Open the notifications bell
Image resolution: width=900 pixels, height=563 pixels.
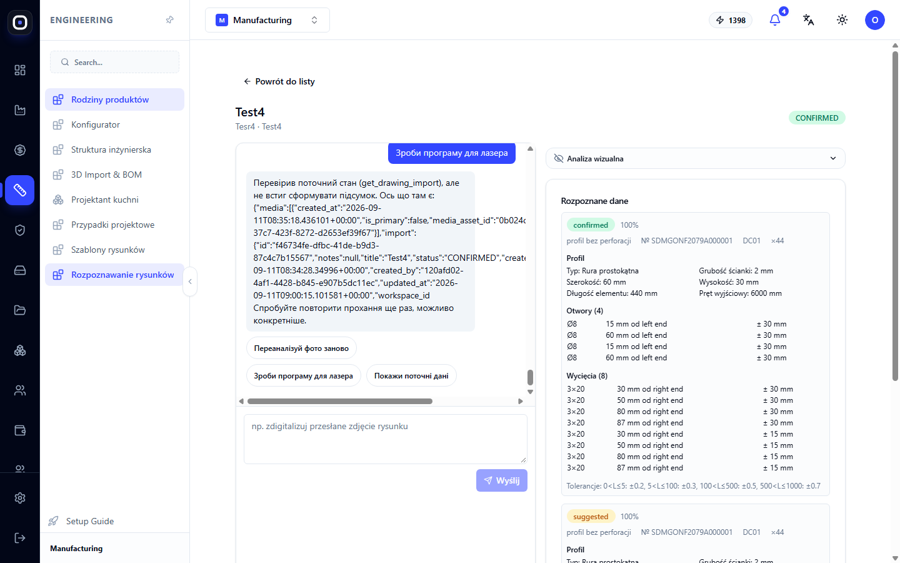pos(775,20)
